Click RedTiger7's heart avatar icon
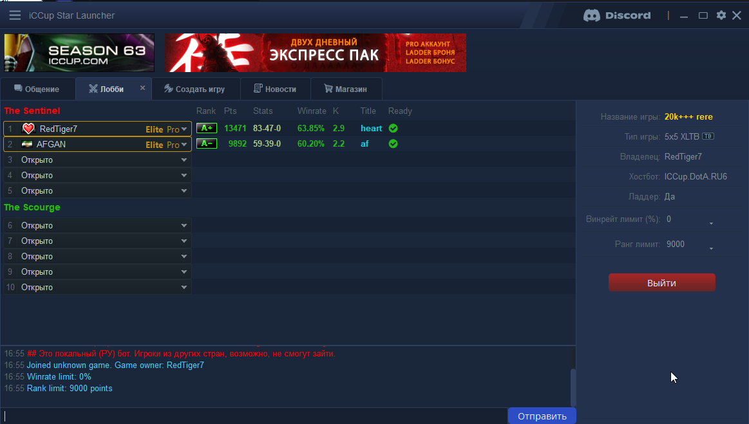Screen dimensions: 749x424 tap(29, 129)
